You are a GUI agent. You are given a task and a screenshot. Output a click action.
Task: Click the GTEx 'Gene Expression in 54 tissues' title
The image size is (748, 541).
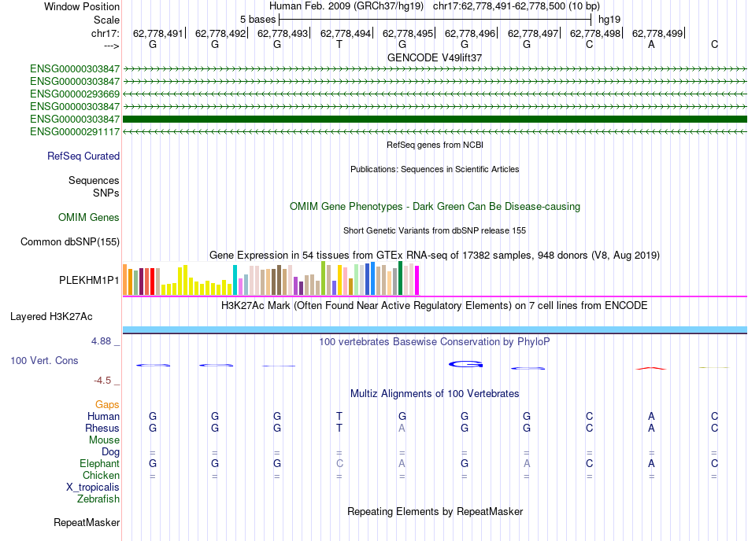coord(435,256)
